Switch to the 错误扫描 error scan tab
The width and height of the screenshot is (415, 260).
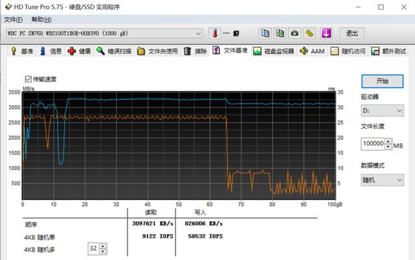114,51
